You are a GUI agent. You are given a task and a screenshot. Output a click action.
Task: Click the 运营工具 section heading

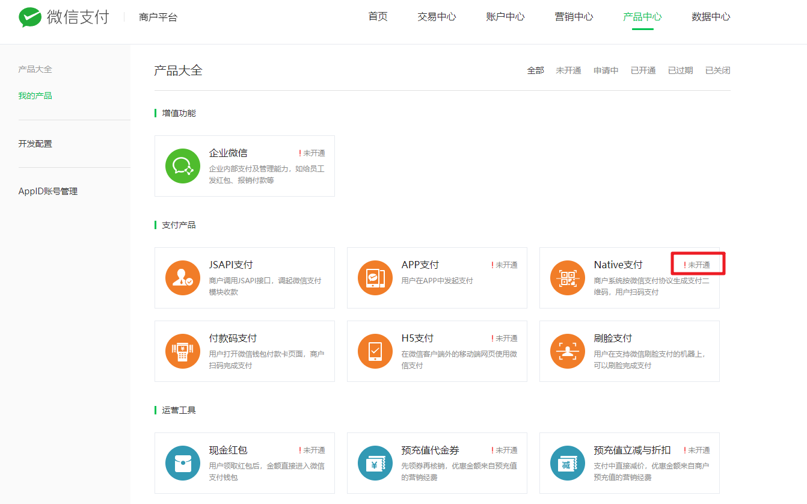pyautogui.click(x=179, y=410)
